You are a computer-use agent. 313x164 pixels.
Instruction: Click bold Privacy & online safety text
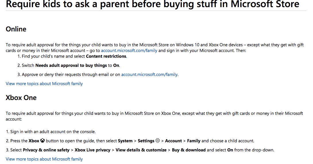46,150
